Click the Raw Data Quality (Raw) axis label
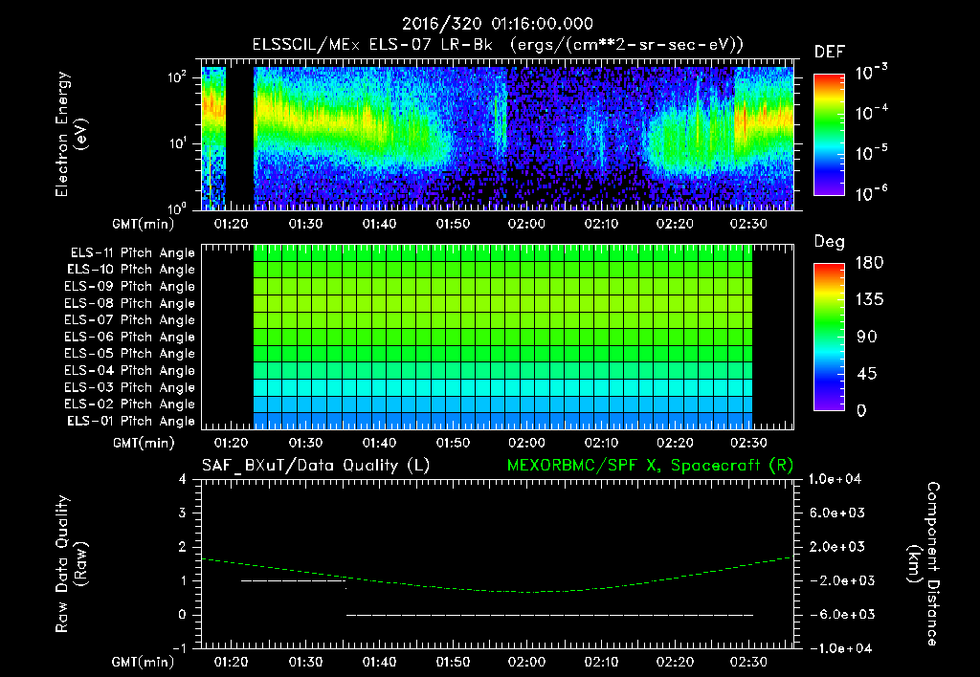This screenshot has width=980, height=677. (71, 564)
